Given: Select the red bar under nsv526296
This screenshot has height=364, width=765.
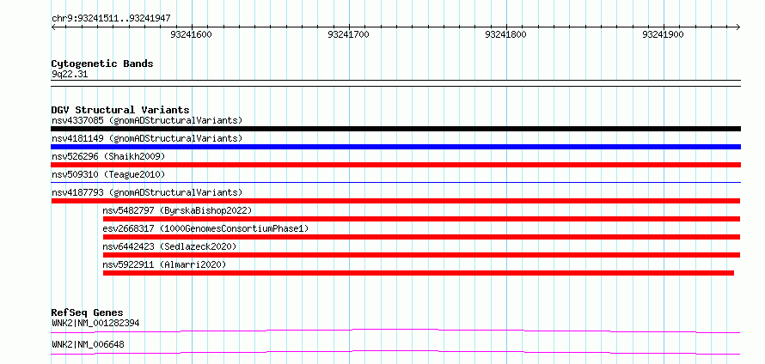Looking at the screenshot, I should [x=395, y=165].
